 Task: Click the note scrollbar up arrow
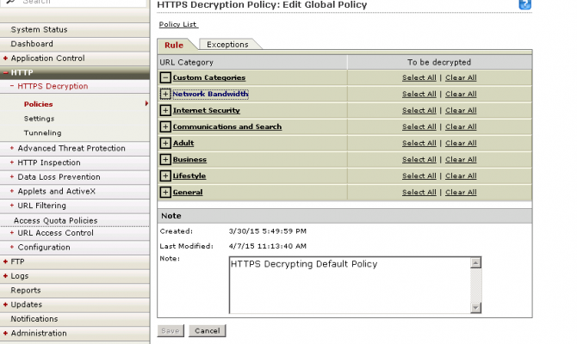tap(475, 263)
